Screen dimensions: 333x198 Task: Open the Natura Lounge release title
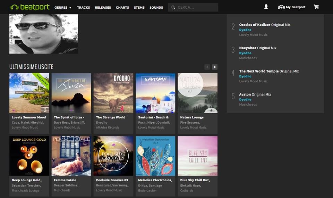pyautogui.click(x=192, y=117)
